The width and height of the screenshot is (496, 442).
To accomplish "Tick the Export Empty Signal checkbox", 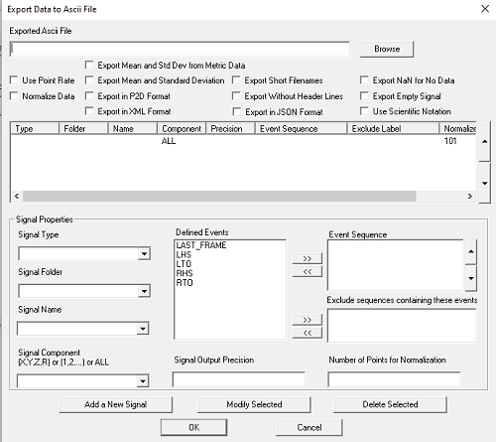I will [364, 96].
